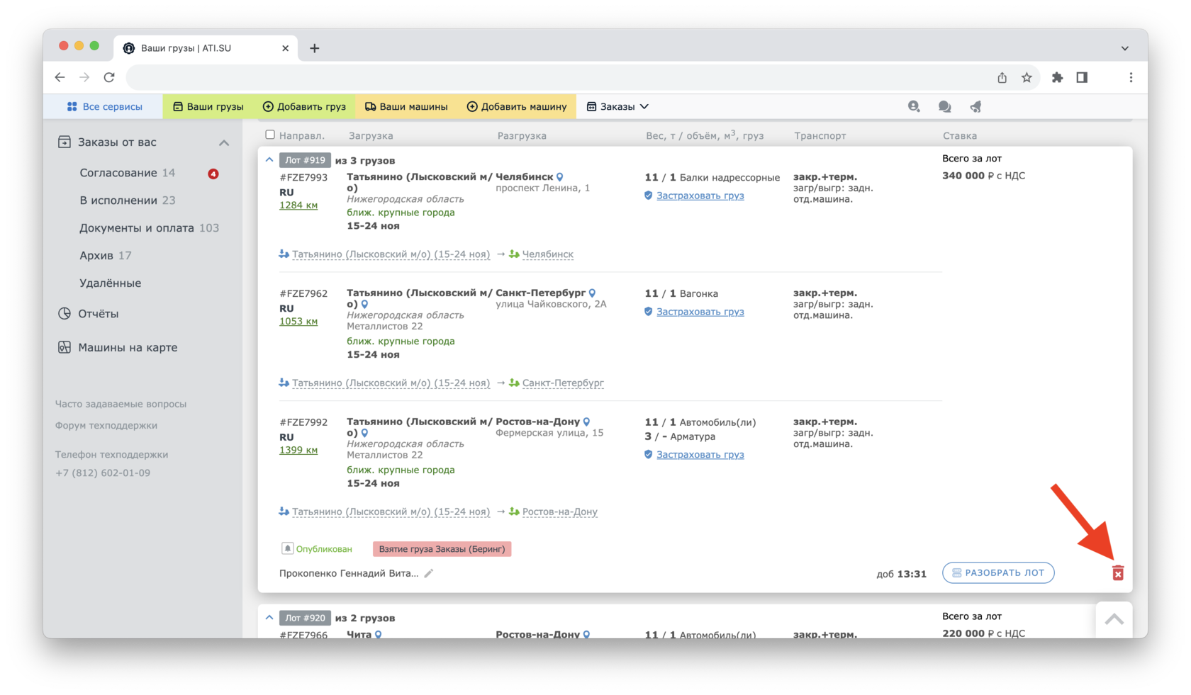Open 1399 км distance link
1191x695 pixels.
pyautogui.click(x=298, y=451)
